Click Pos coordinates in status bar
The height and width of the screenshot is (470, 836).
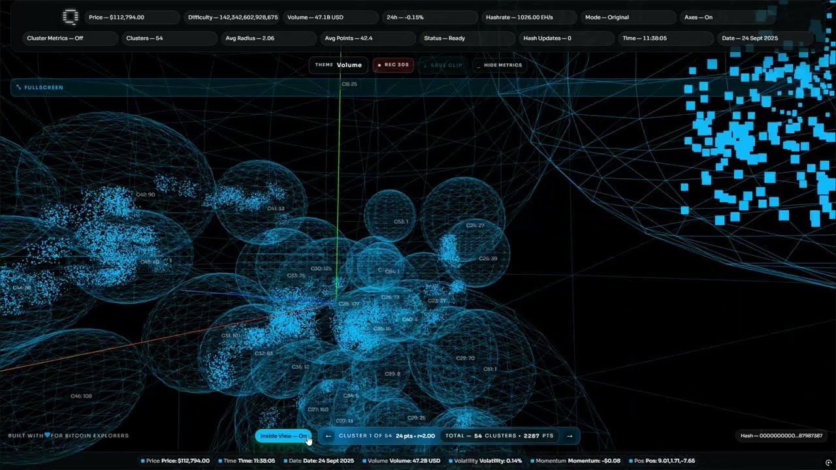(662, 461)
